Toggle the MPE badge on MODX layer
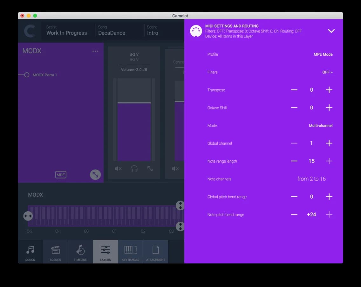 (60, 174)
